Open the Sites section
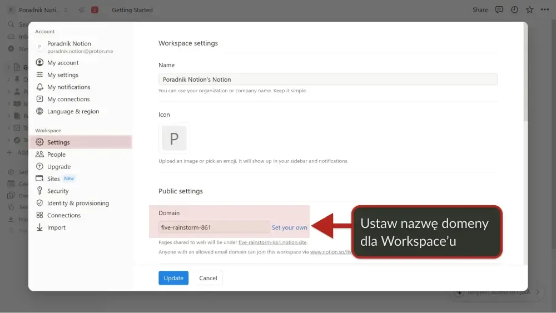The width and height of the screenshot is (556, 313). (x=53, y=178)
